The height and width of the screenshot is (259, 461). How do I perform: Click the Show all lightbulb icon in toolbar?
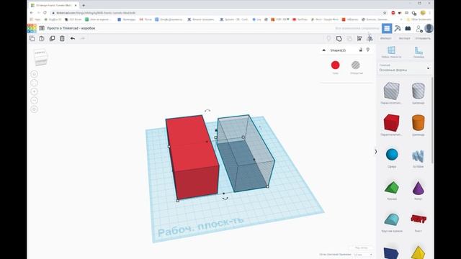pos(328,38)
